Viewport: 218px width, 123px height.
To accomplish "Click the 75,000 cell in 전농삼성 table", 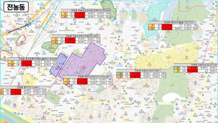I will [x=80, y=14].
